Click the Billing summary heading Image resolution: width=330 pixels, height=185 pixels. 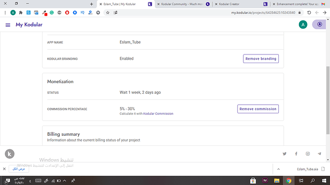(x=63, y=134)
